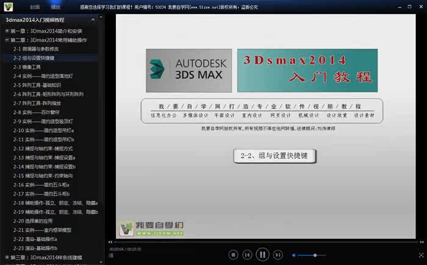This screenshot has width=427, height=265.
Task: Skip to the next video
Action: click(278, 255)
